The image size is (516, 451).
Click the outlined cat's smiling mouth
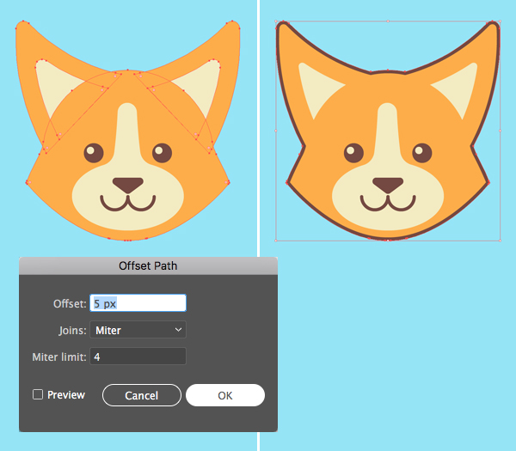click(388, 204)
